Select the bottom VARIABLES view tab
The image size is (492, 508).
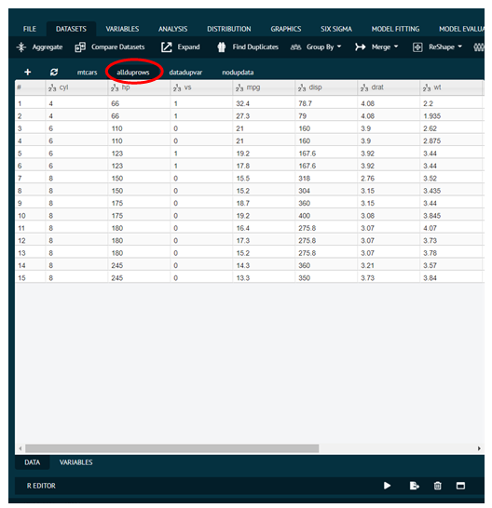coord(75,462)
